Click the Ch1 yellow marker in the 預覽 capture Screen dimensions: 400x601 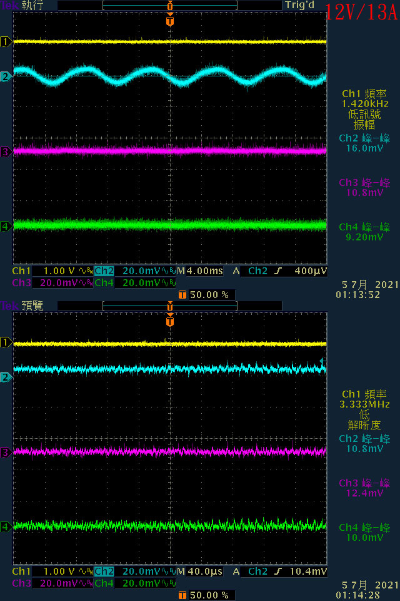click(6, 342)
